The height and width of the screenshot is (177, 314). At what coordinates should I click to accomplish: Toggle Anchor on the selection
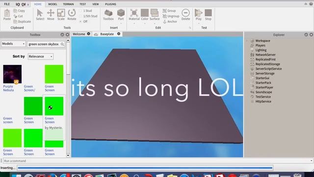click(170, 22)
